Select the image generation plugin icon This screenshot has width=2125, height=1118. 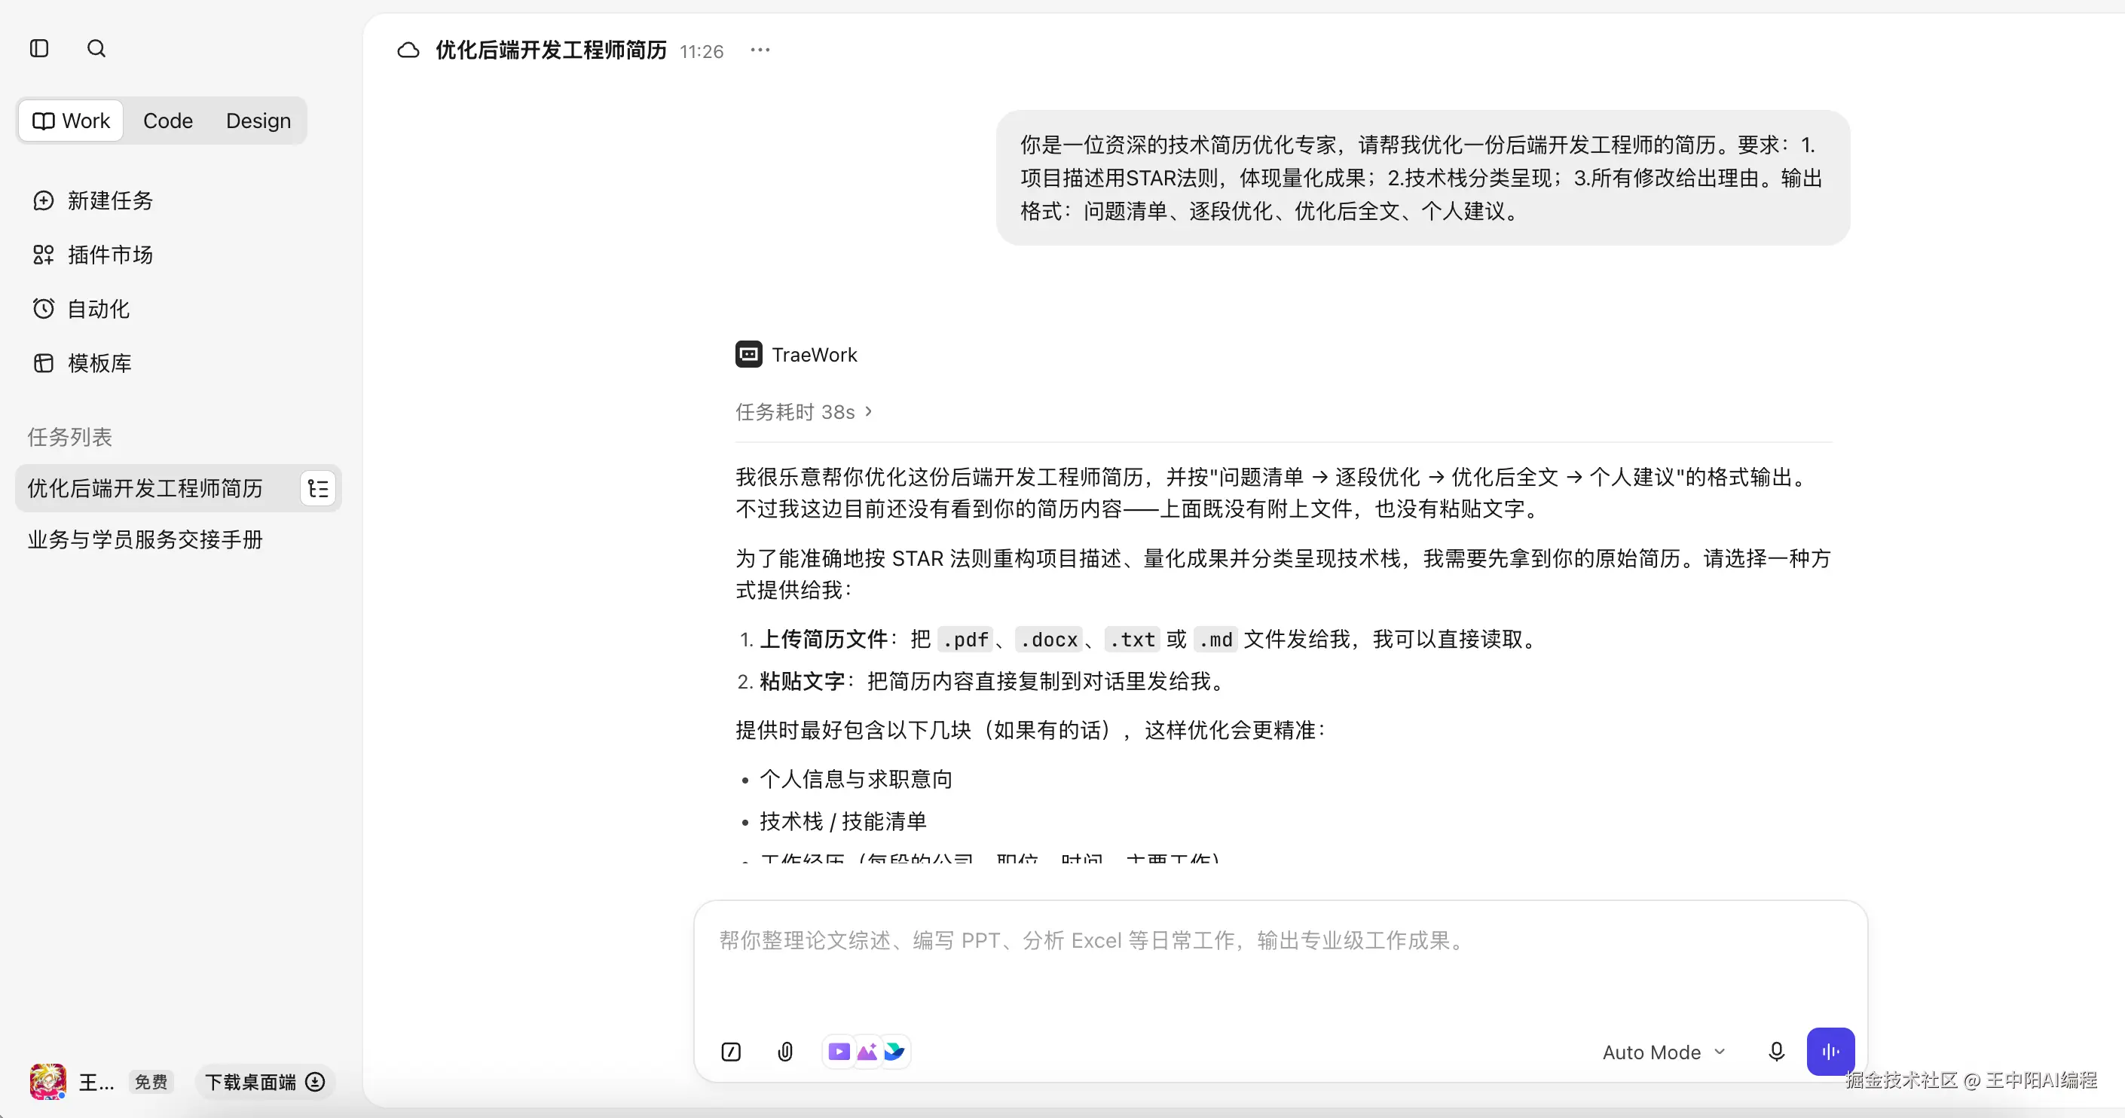click(867, 1052)
